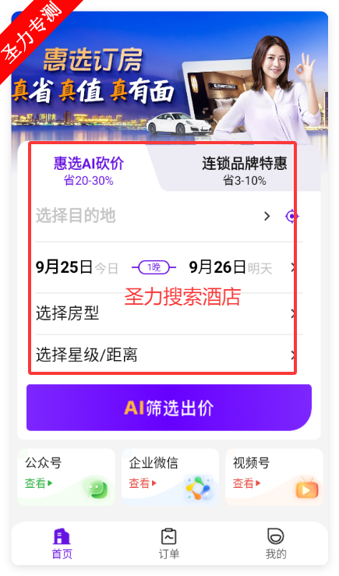Open date picker arrow beside 9月26日
The width and height of the screenshot is (339, 576).
coord(293,267)
